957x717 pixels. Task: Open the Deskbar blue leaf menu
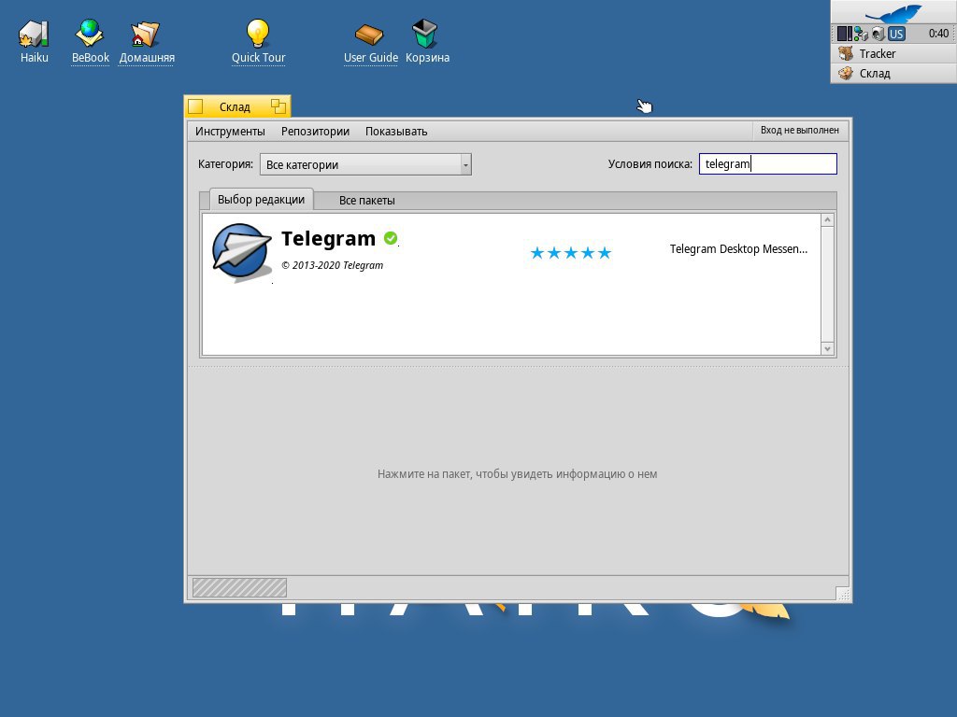(893, 12)
